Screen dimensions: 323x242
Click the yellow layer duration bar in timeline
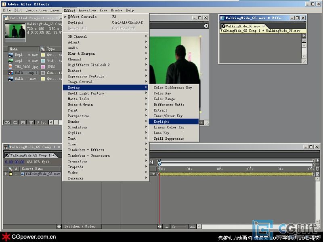pyautogui.click(x=237, y=174)
